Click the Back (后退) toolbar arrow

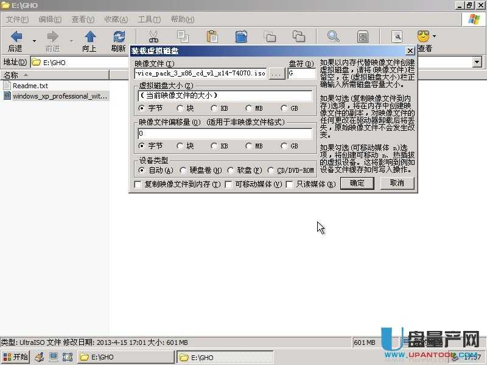point(16,37)
